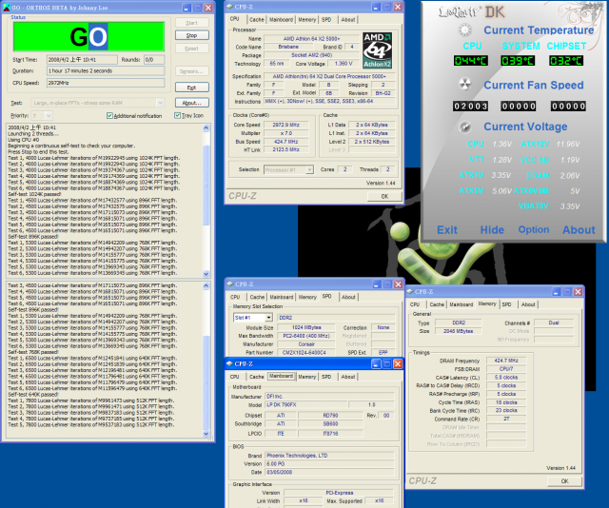Click About in LanParty DK monitor
609x508 pixels.
pos(579,230)
